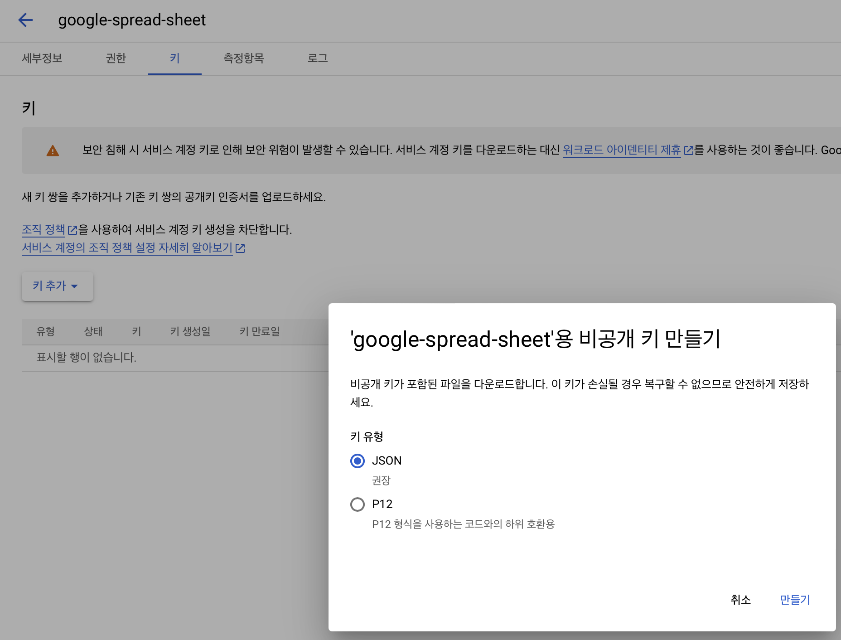
Task: Click the 키 section heading
Action: click(29, 108)
